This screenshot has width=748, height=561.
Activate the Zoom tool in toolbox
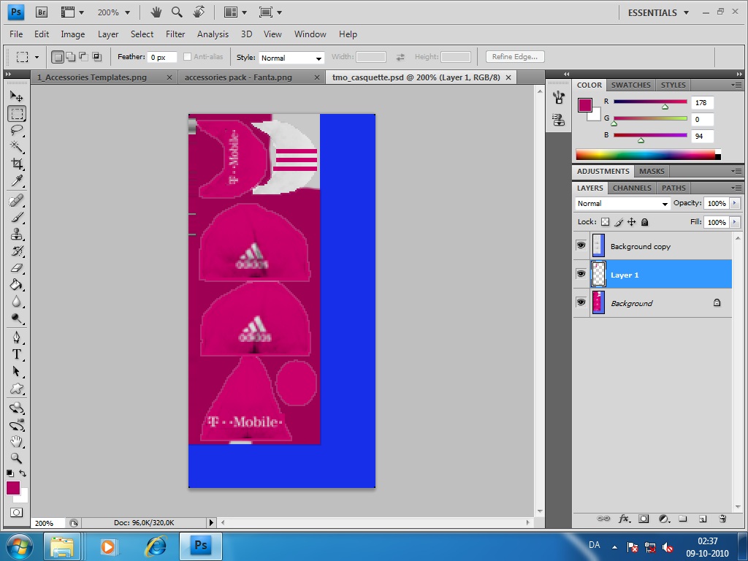click(16, 459)
